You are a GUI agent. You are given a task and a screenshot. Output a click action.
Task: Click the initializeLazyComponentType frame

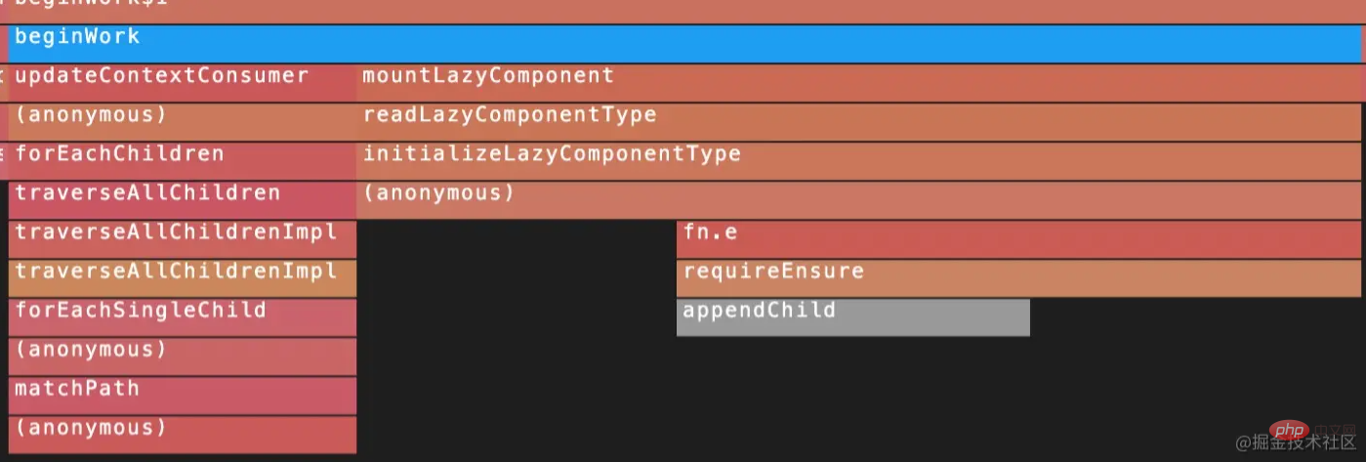[859, 160]
